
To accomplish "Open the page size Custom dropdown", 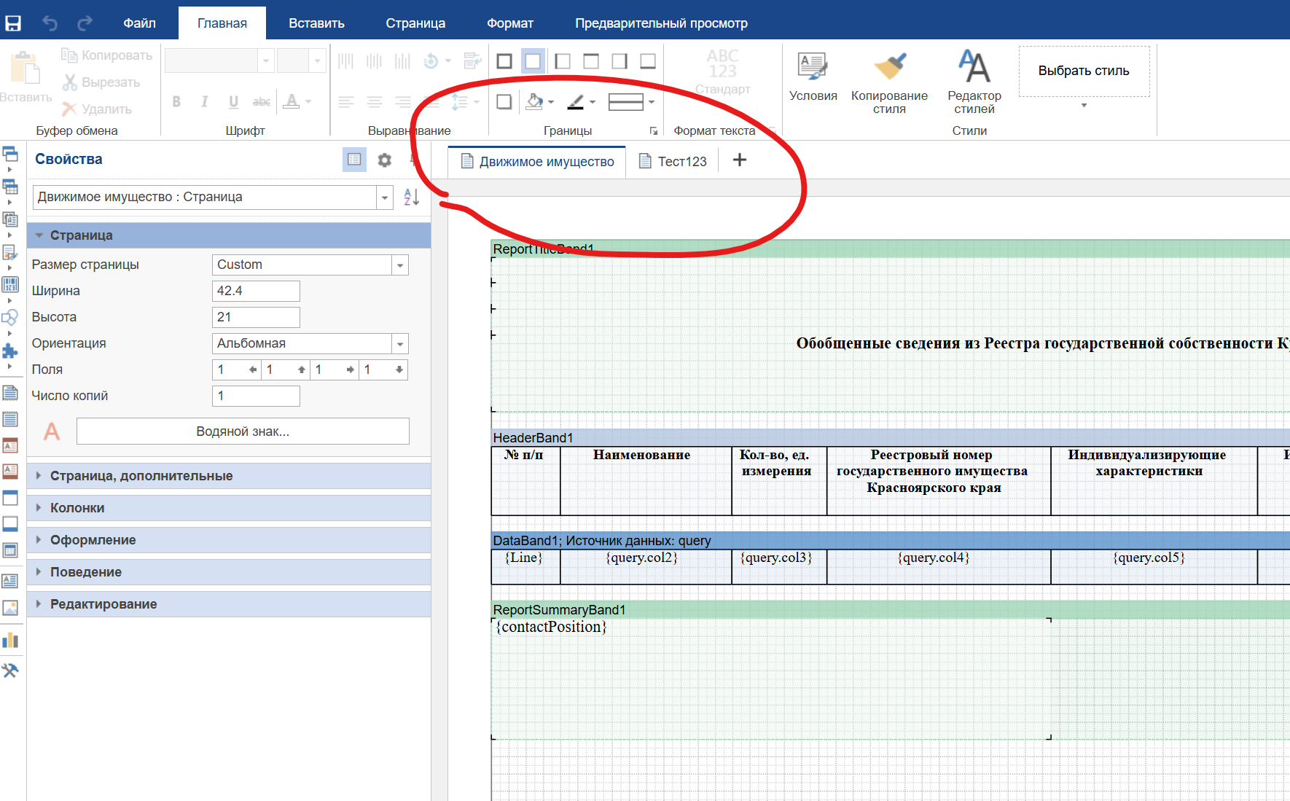I will tap(400, 265).
